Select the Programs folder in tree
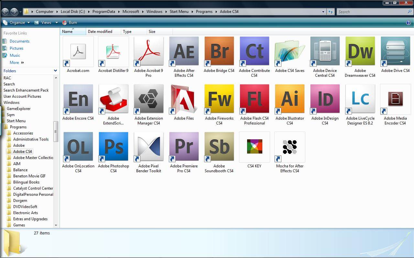The height and width of the screenshot is (258, 414). point(18,127)
